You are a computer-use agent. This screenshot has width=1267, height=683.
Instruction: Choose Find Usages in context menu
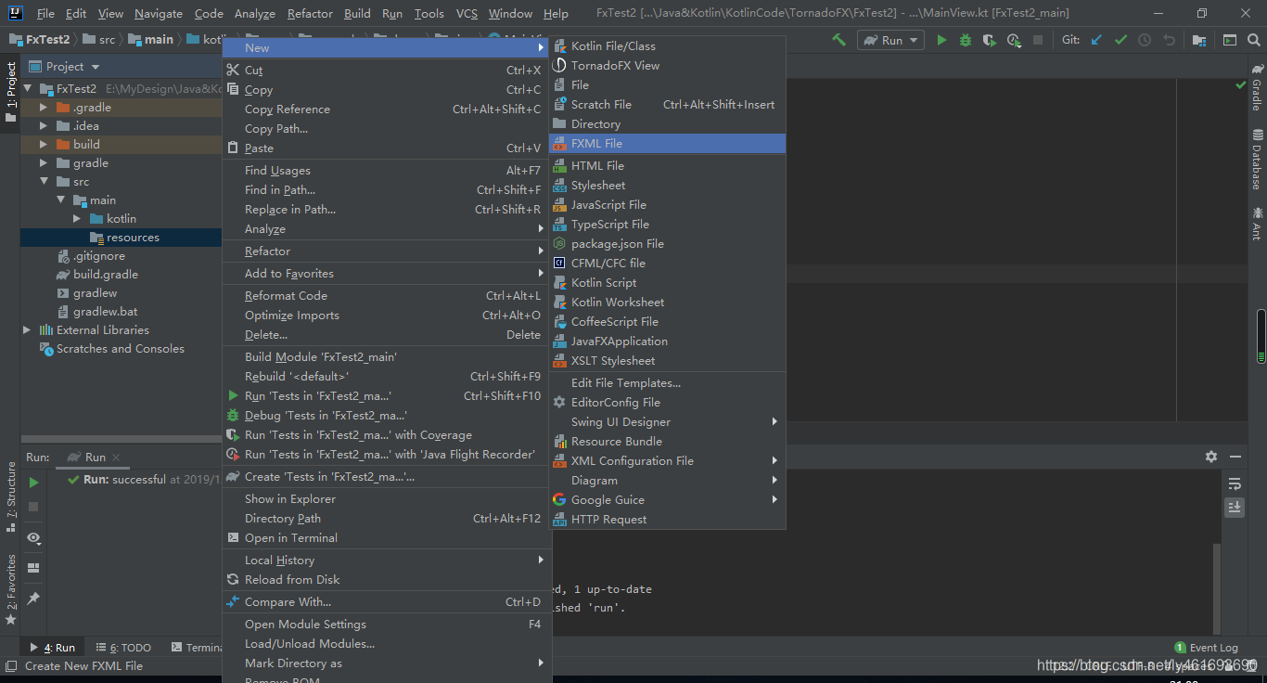[x=386, y=170]
